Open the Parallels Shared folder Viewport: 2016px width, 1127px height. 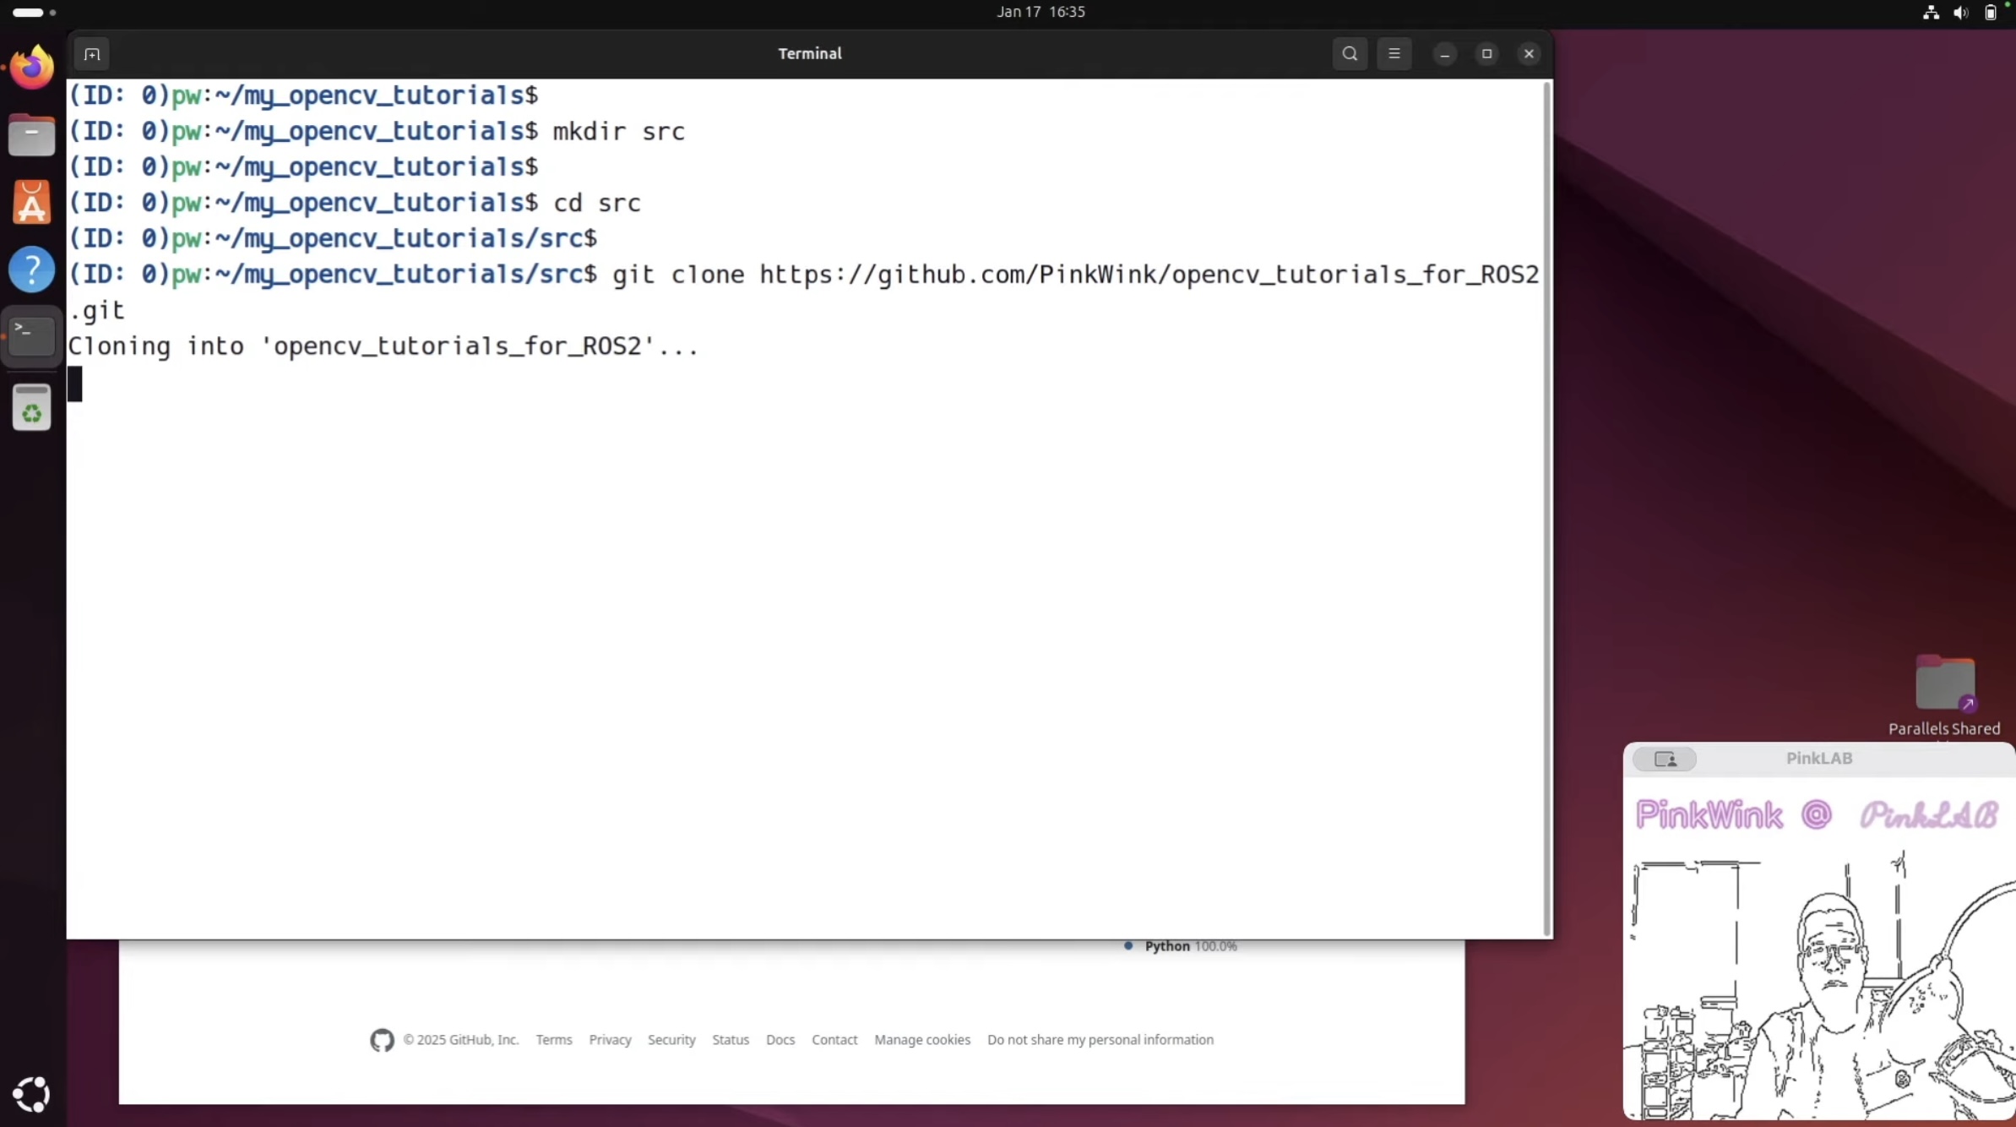tap(1944, 683)
